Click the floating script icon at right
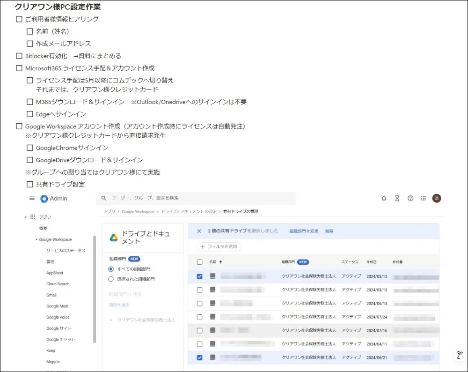This screenshot has width=468, height=372. tap(460, 355)
